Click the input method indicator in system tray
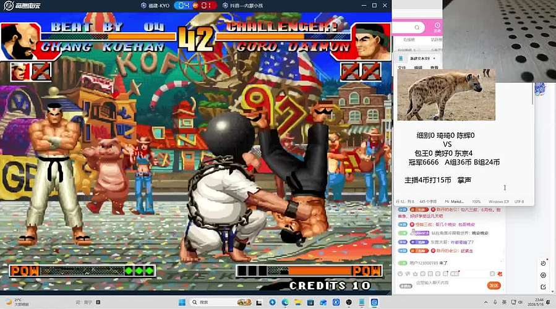Viewport: 556px width, 309px height. pyautogui.click(x=504, y=302)
